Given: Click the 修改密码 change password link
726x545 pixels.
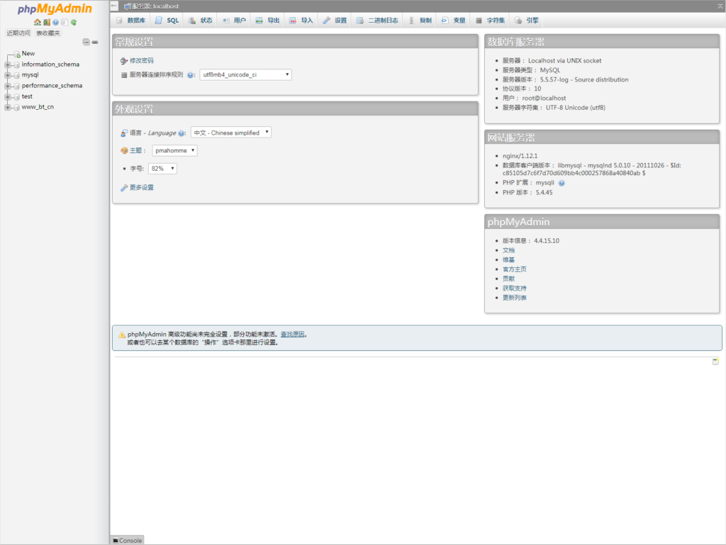Looking at the screenshot, I should click(x=141, y=61).
